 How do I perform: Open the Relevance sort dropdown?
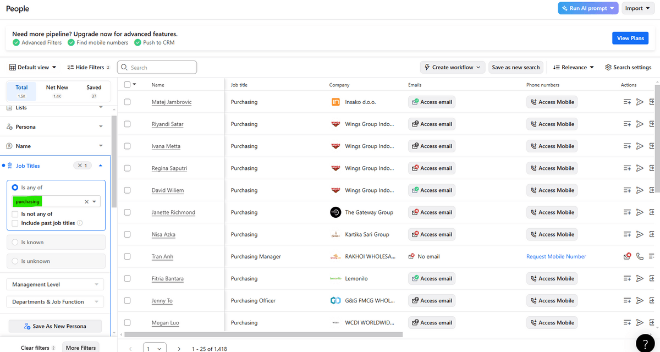pyautogui.click(x=574, y=67)
